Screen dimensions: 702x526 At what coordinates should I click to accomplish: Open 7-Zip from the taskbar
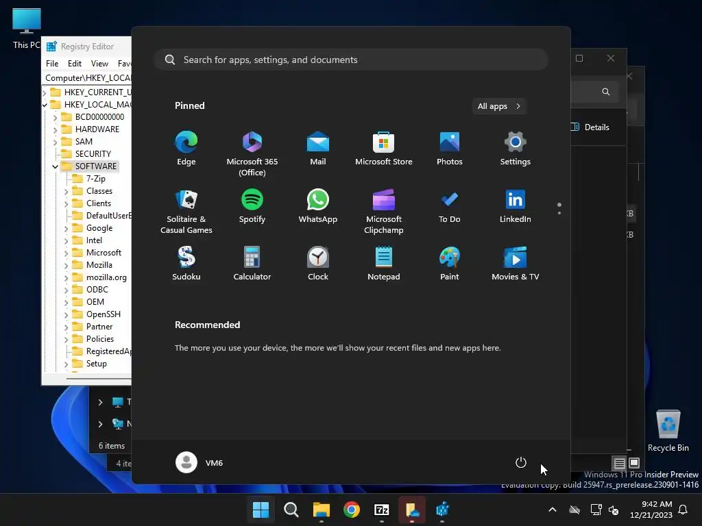[x=381, y=510]
